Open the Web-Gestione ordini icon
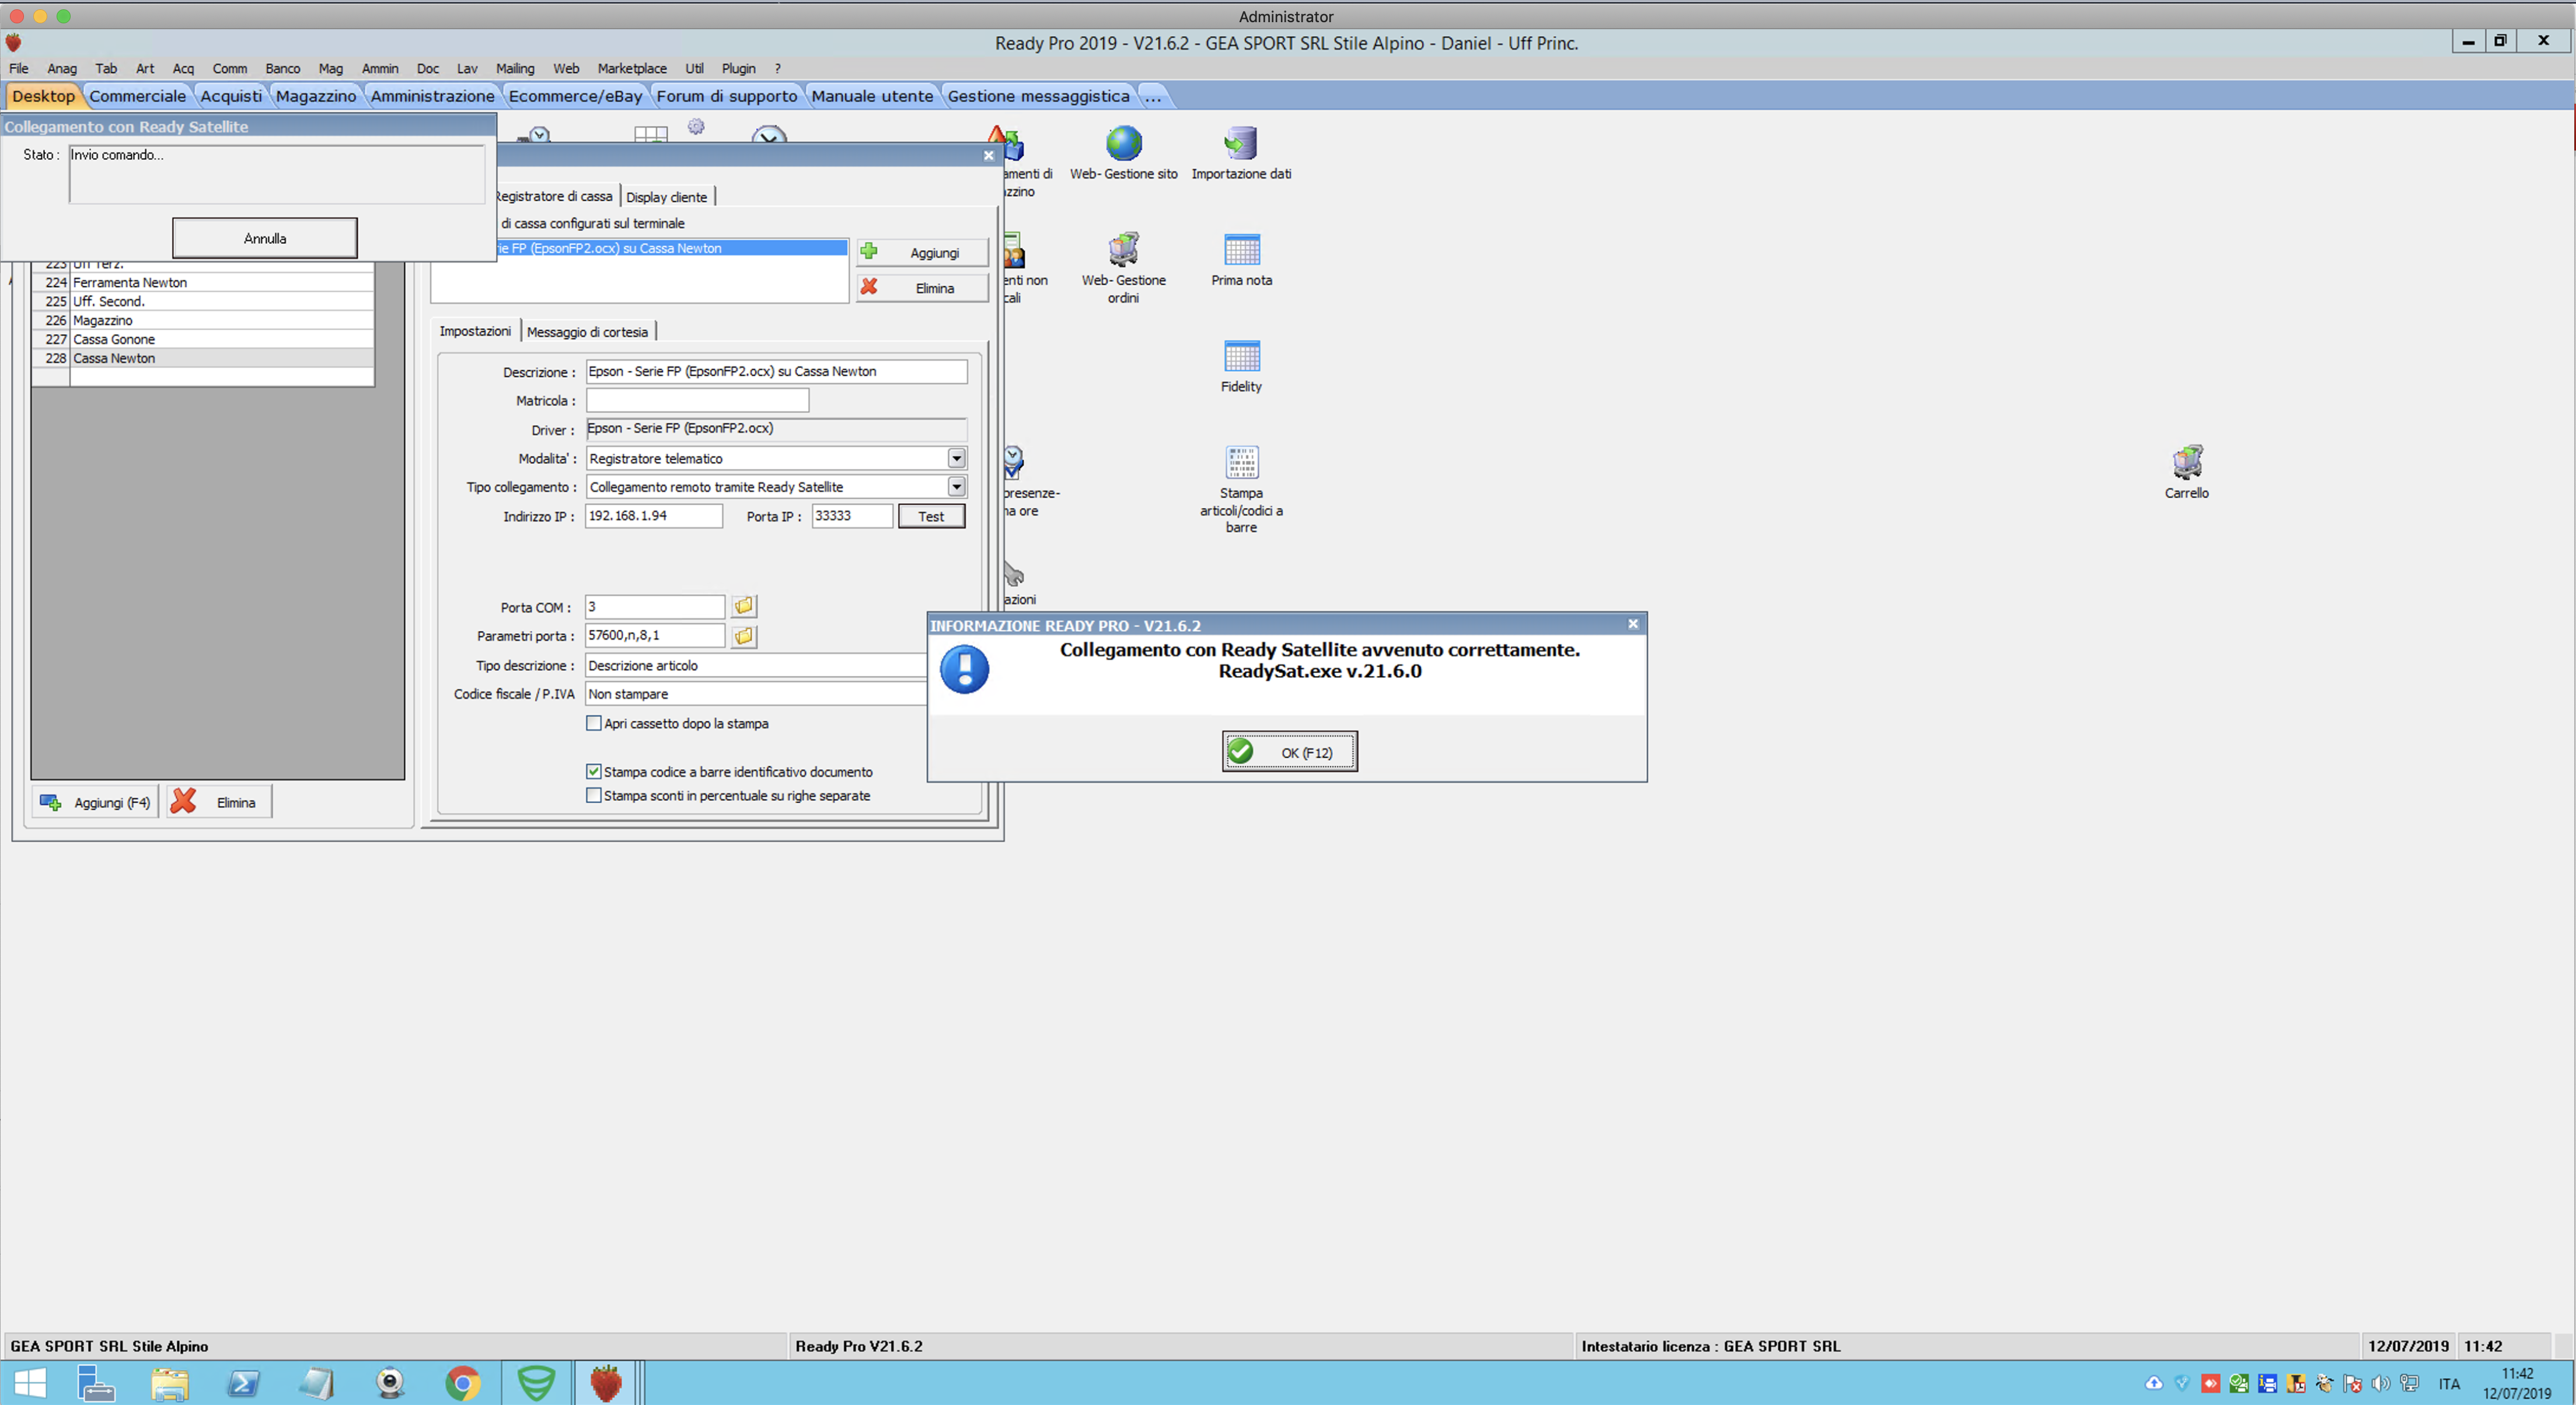The width and height of the screenshot is (2576, 1405). 1123,251
